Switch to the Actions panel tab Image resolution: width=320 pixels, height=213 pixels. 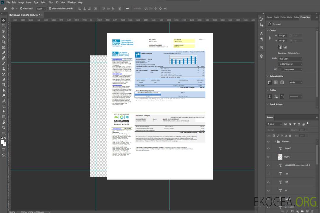296,17
